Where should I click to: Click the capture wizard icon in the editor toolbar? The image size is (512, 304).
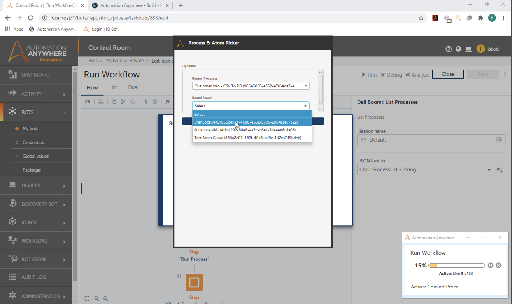click(x=101, y=101)
